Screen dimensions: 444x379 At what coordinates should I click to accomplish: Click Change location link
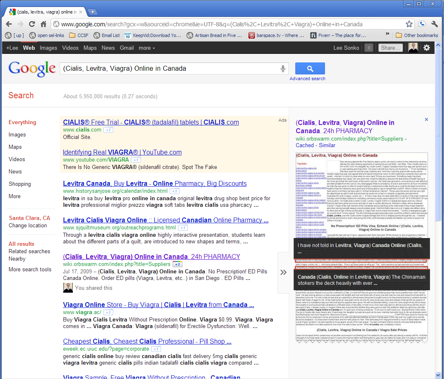[28, 226]
